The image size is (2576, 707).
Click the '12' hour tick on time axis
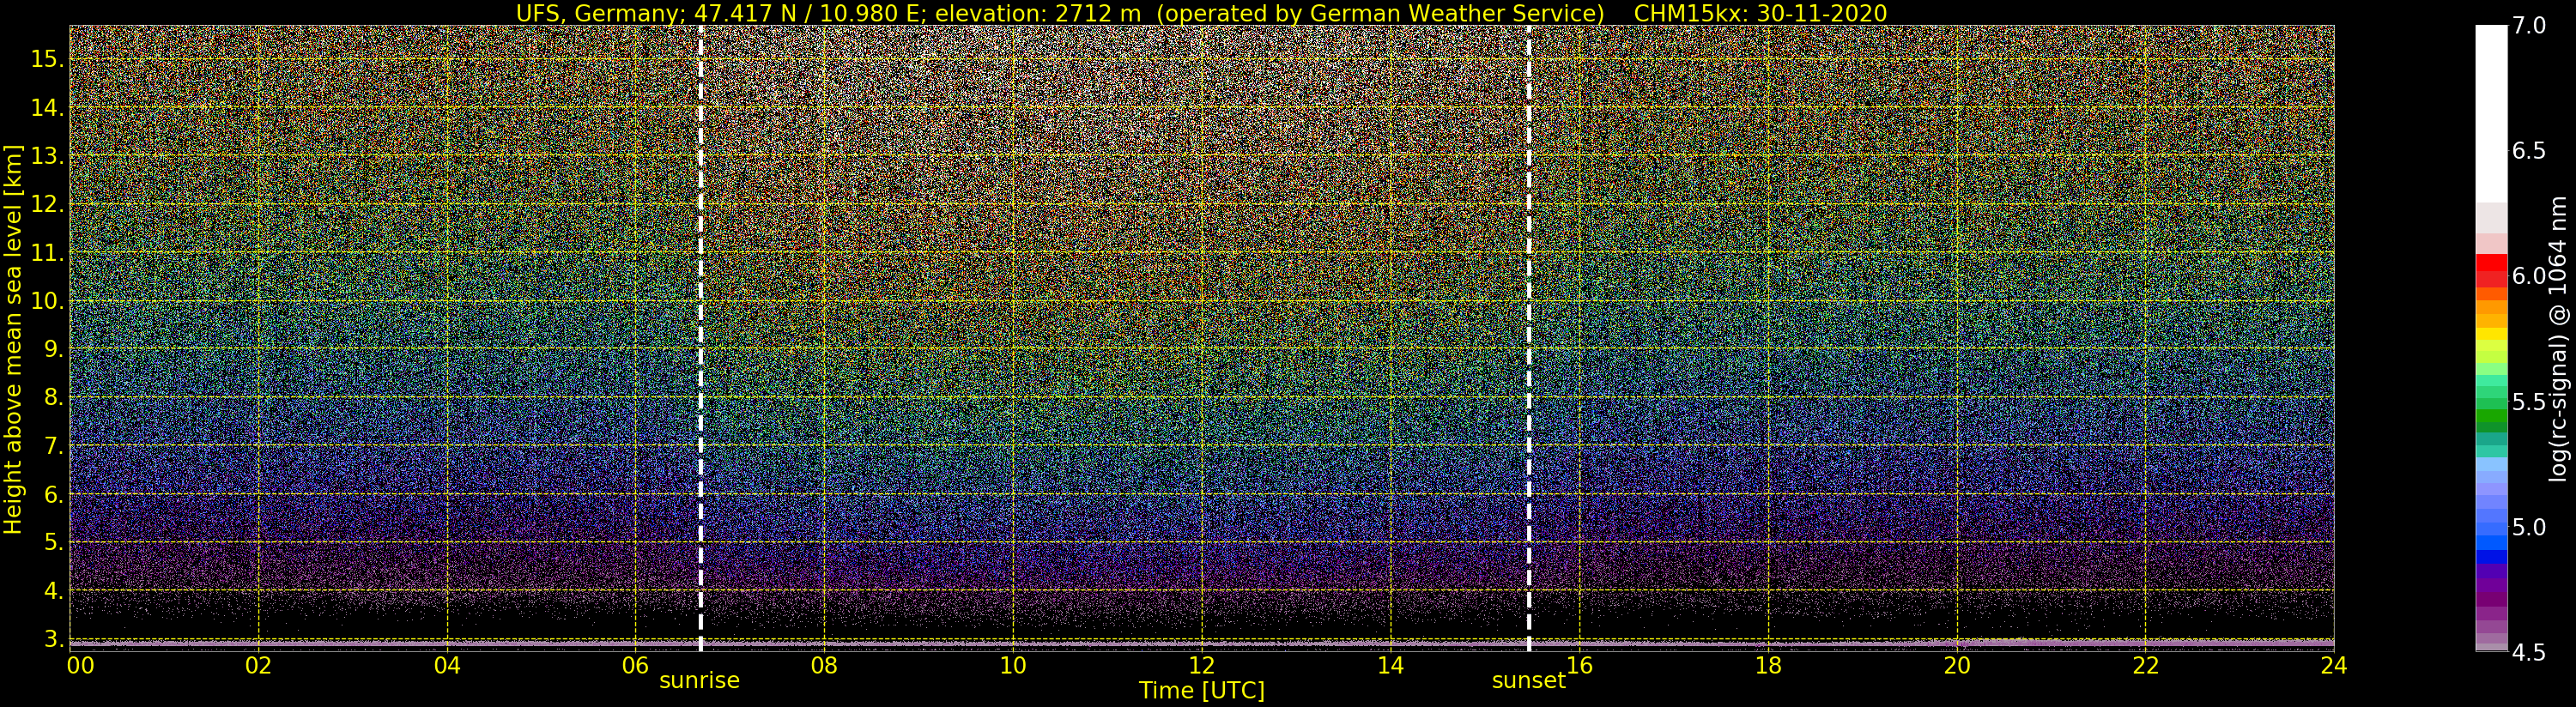tap(1202, 665)
